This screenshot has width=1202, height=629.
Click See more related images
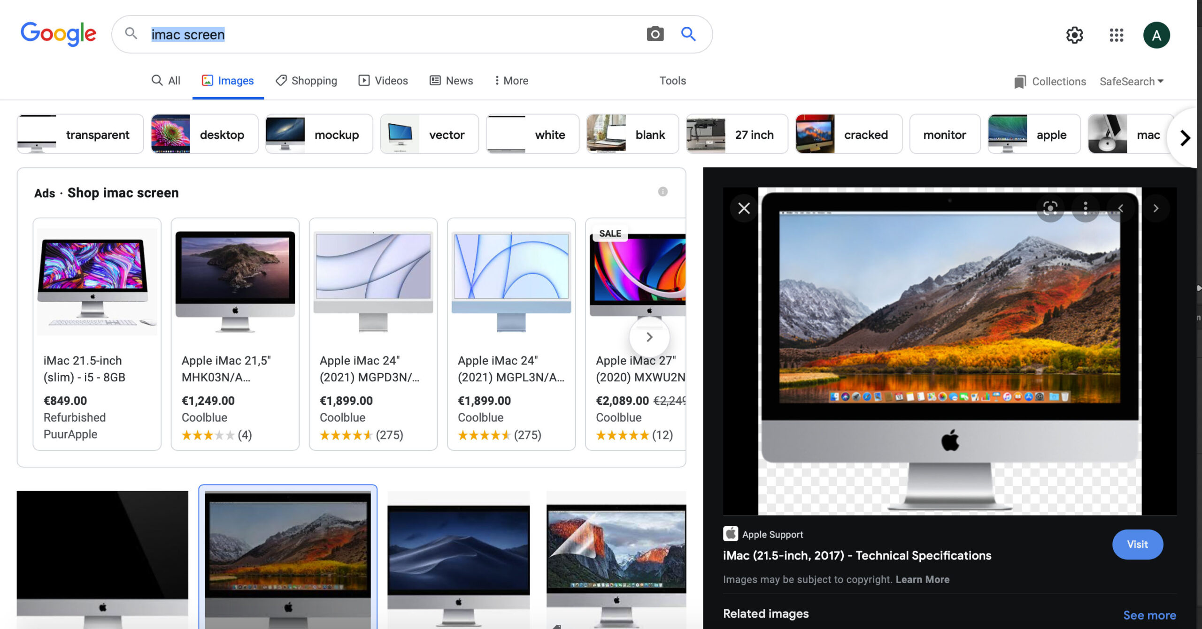(x=1149, y=615)
